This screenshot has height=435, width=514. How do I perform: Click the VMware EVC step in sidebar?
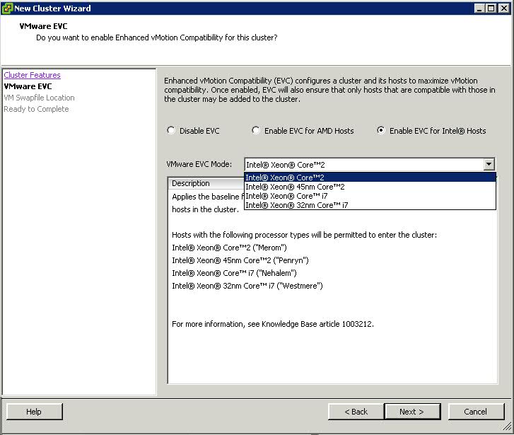coord(28,86)
